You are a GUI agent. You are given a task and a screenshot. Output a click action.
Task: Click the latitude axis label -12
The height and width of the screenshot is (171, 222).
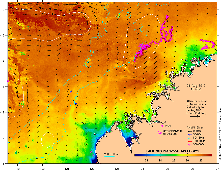click(x=3, y=10)
